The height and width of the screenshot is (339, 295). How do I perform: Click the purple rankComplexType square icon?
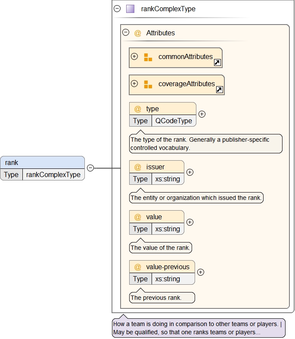click(130, 9)
